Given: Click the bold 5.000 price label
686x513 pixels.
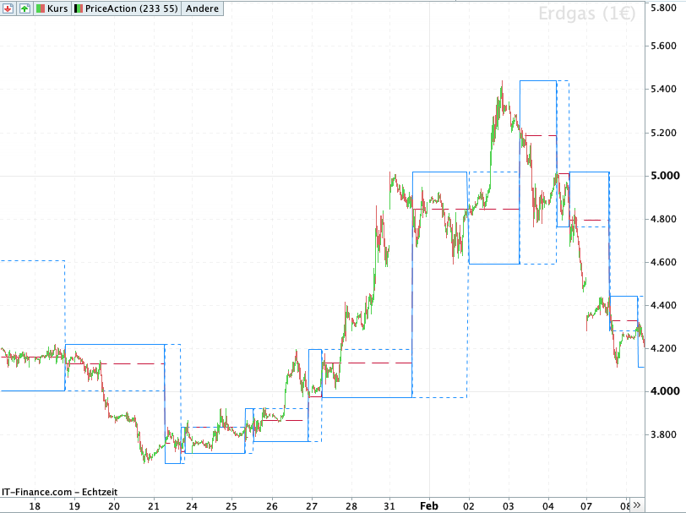Looking at the screenshot, I should point(665,176).
